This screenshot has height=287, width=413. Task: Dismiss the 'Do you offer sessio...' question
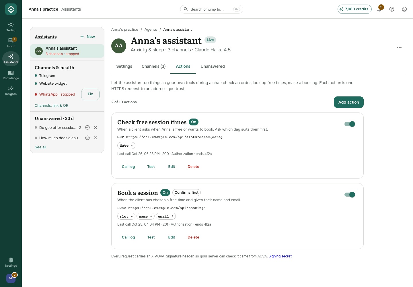coord(96,127)
